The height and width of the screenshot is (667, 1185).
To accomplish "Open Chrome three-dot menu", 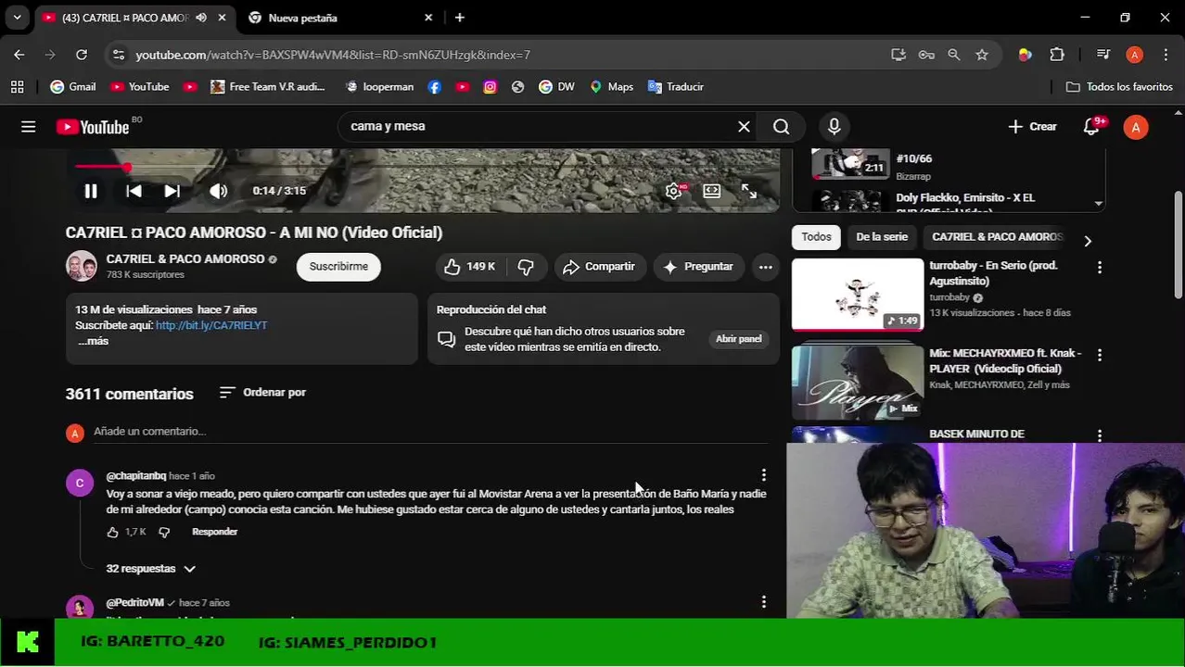I will click(1166, 55).
